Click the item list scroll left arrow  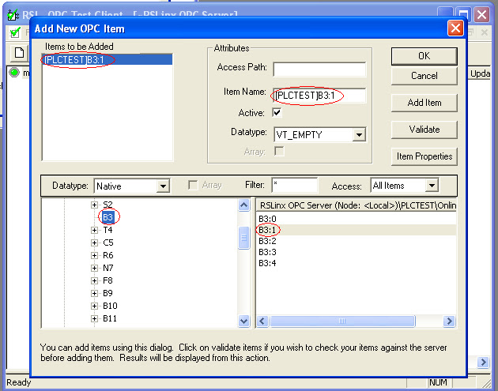(x=262, y=321)
